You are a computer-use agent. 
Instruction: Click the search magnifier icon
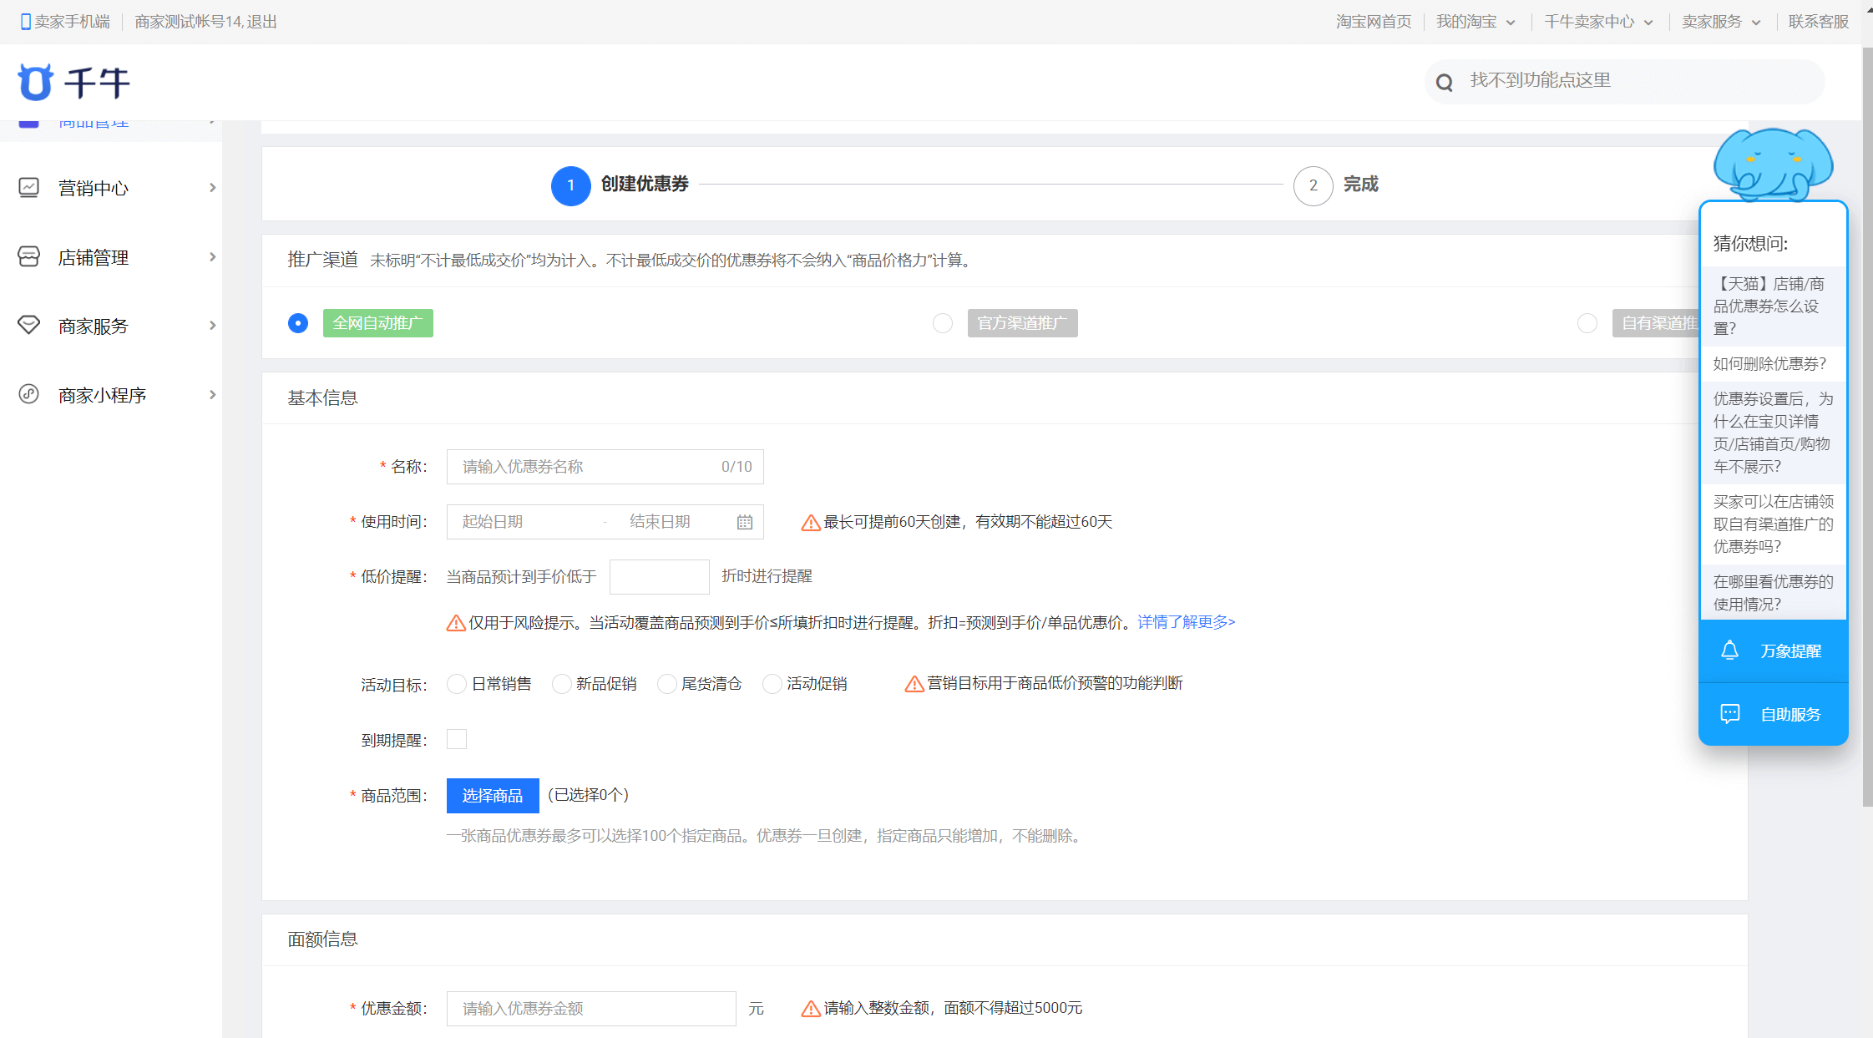pyautogui.click(x=1444, y=82)
